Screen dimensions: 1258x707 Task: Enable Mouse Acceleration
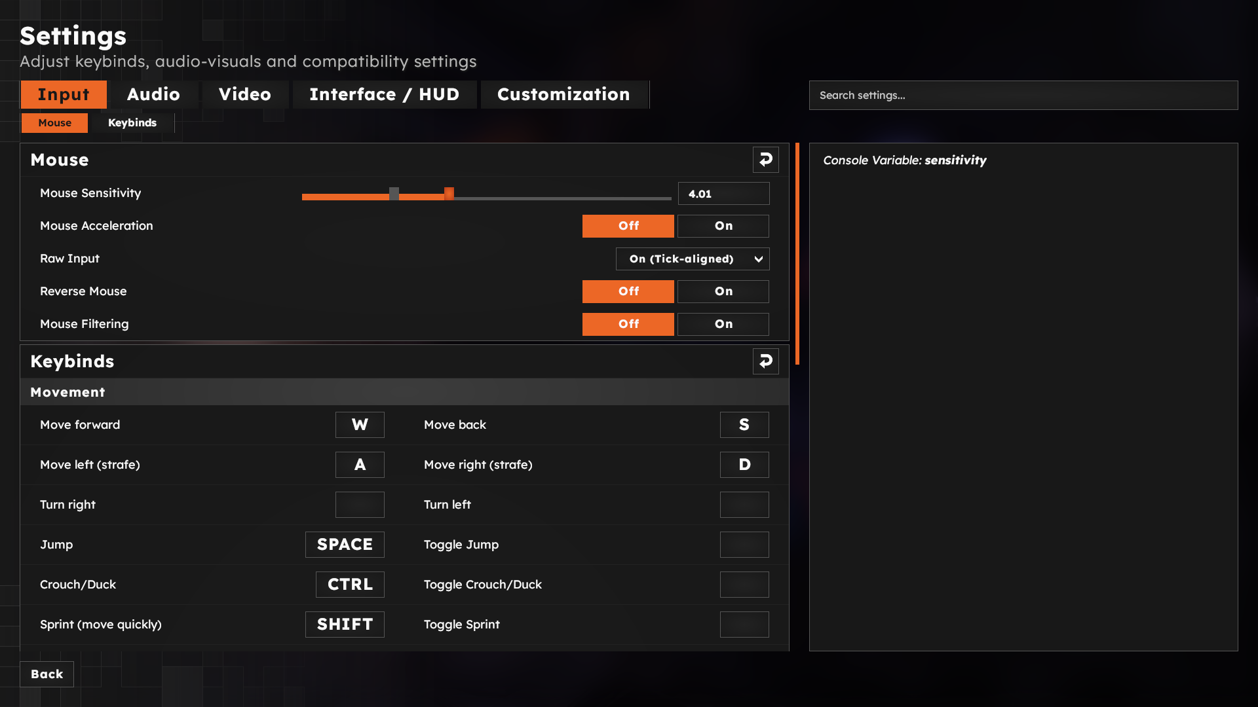[x=723, y=226]
